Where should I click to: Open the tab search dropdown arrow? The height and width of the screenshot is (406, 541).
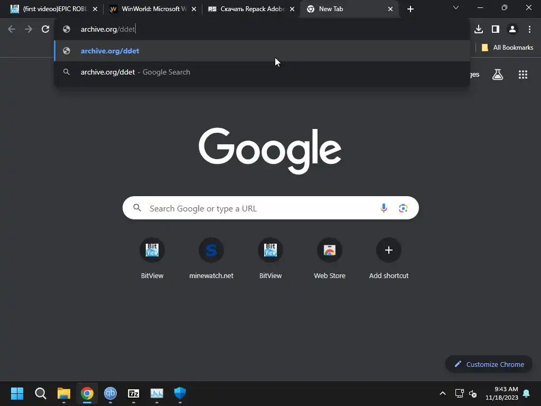pos(456,7)
